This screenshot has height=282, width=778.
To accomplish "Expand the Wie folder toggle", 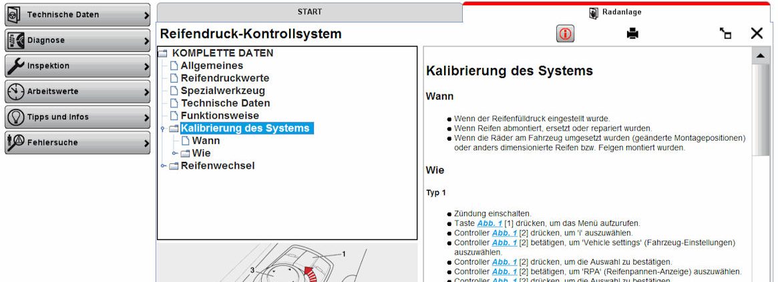I will click(175, 153).
